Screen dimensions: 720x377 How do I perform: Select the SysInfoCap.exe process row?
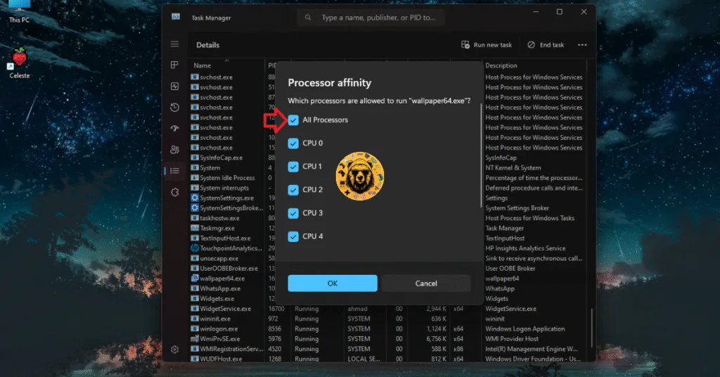(221, 158)
